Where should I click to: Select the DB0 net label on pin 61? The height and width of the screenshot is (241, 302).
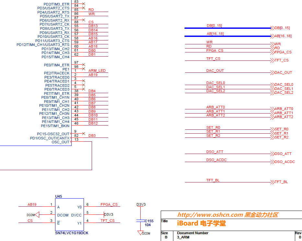coord(92,50)
